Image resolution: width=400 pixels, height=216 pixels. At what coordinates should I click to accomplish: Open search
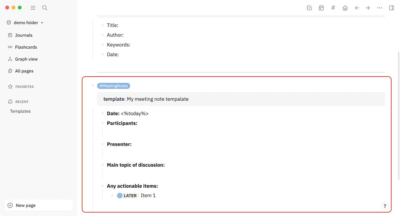point(45,8)
